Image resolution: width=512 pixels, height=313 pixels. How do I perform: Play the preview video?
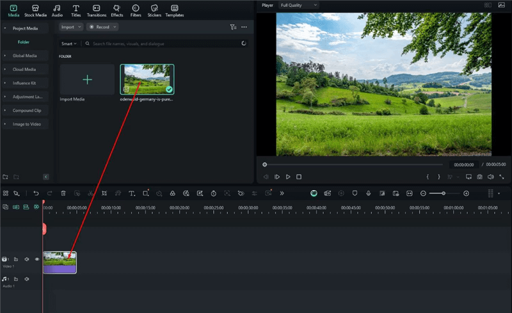(x=288, y=177)
